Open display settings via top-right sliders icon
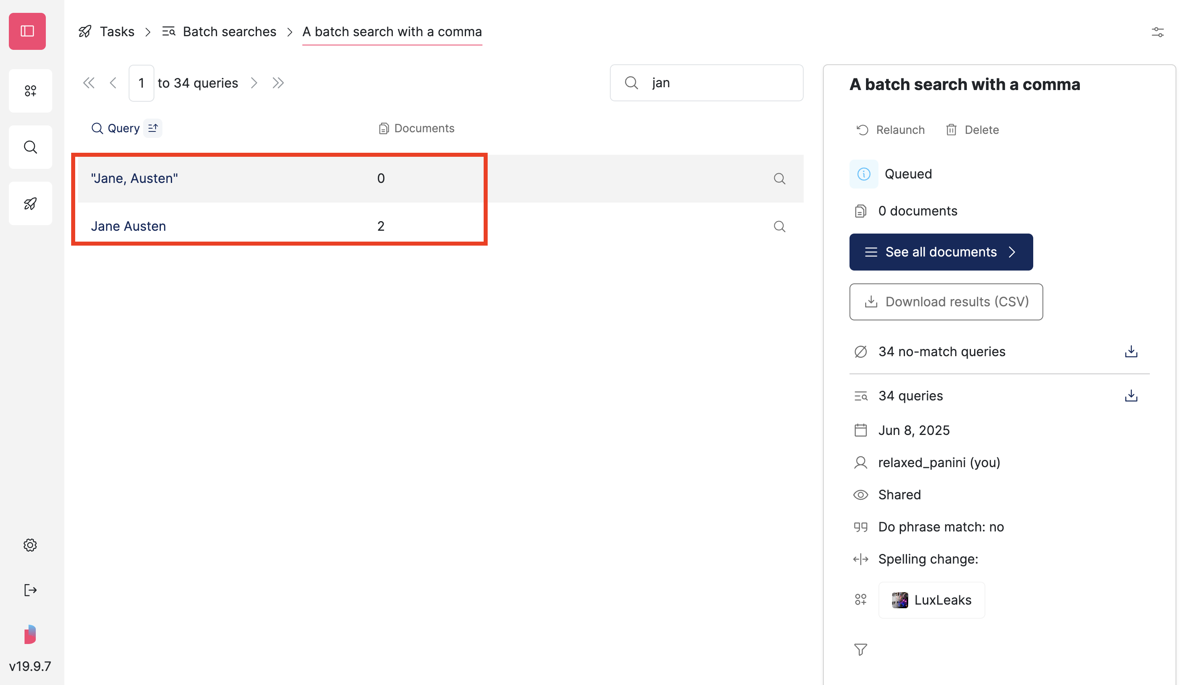The height and width of the screenshot is (685, 1186). (1158, 32)
